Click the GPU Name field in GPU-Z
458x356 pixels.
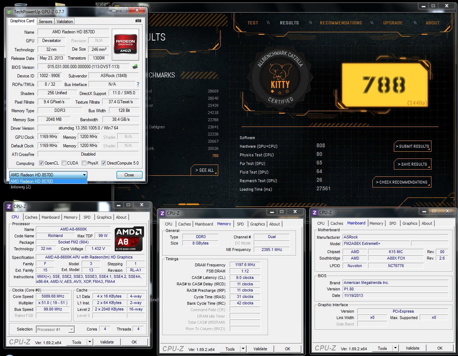[73, 32]
